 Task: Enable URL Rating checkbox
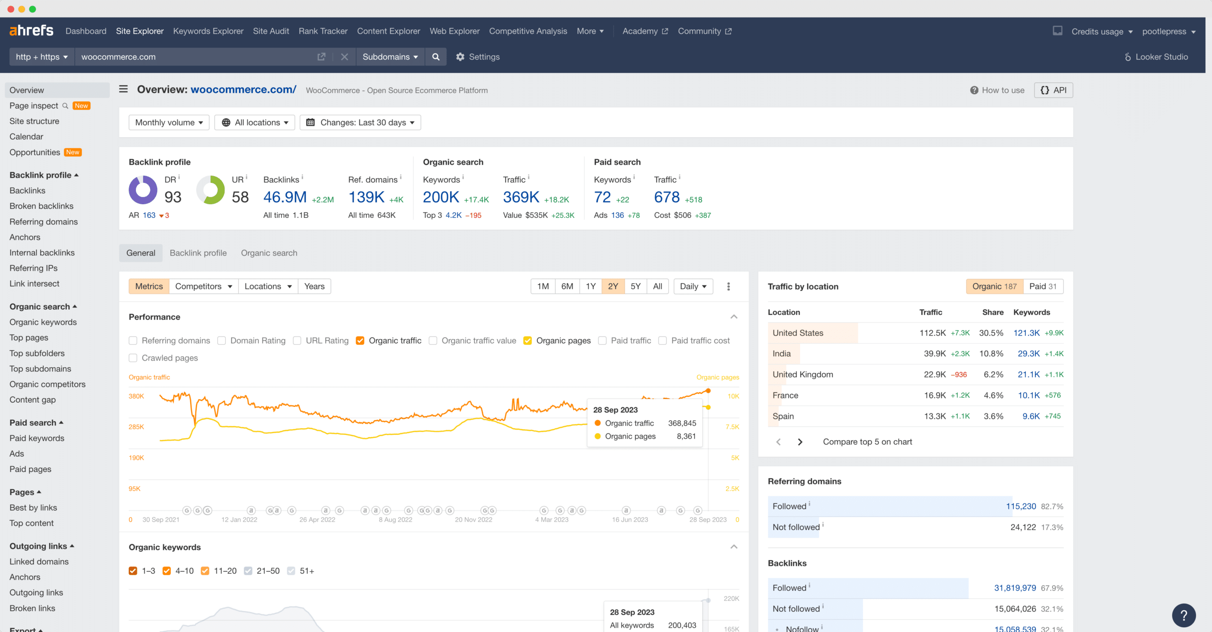[297, 341]
